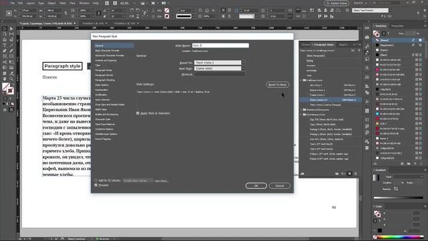Click the gradient ramp slider
The height and width of the screenshot is (241, 428).
(x=398, y=197)
